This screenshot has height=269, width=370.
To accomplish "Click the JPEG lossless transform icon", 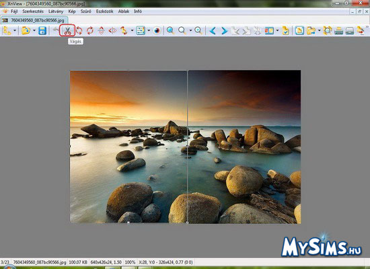I will pos(124,31).
